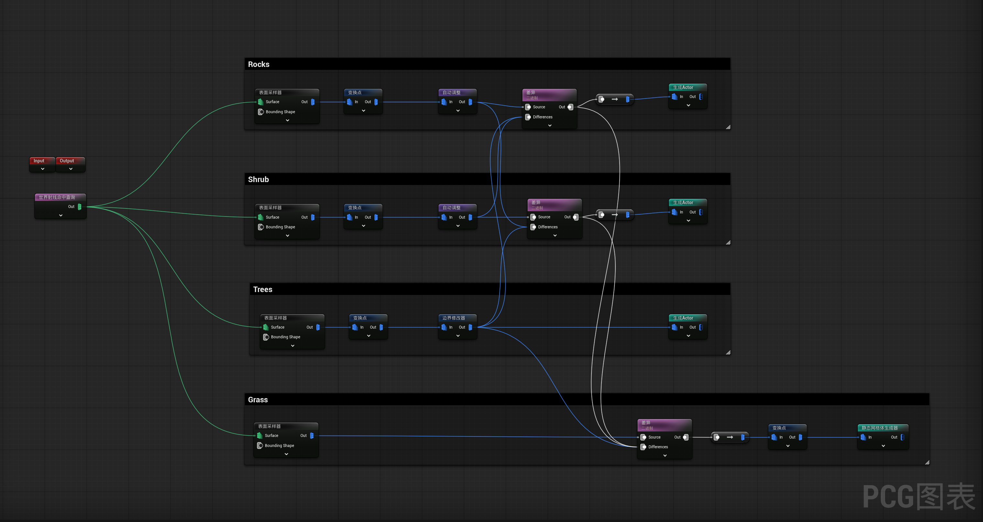Screen dimensions: 983x522
Task: Expand the Input node chevron
Action: [x=43, y=169]
